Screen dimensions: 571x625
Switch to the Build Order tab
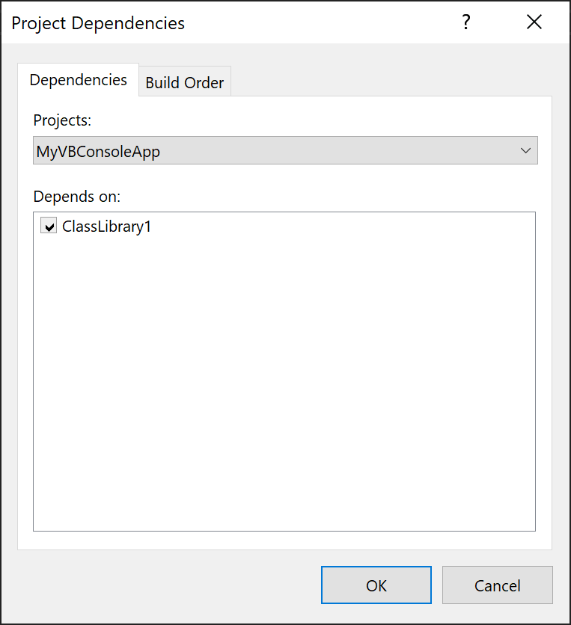(184, 82)
